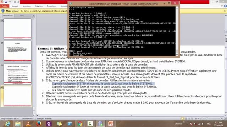
Task: Click the 'Français (France)' language indicator
Action: pyautogui.click(x=44, y=119)
